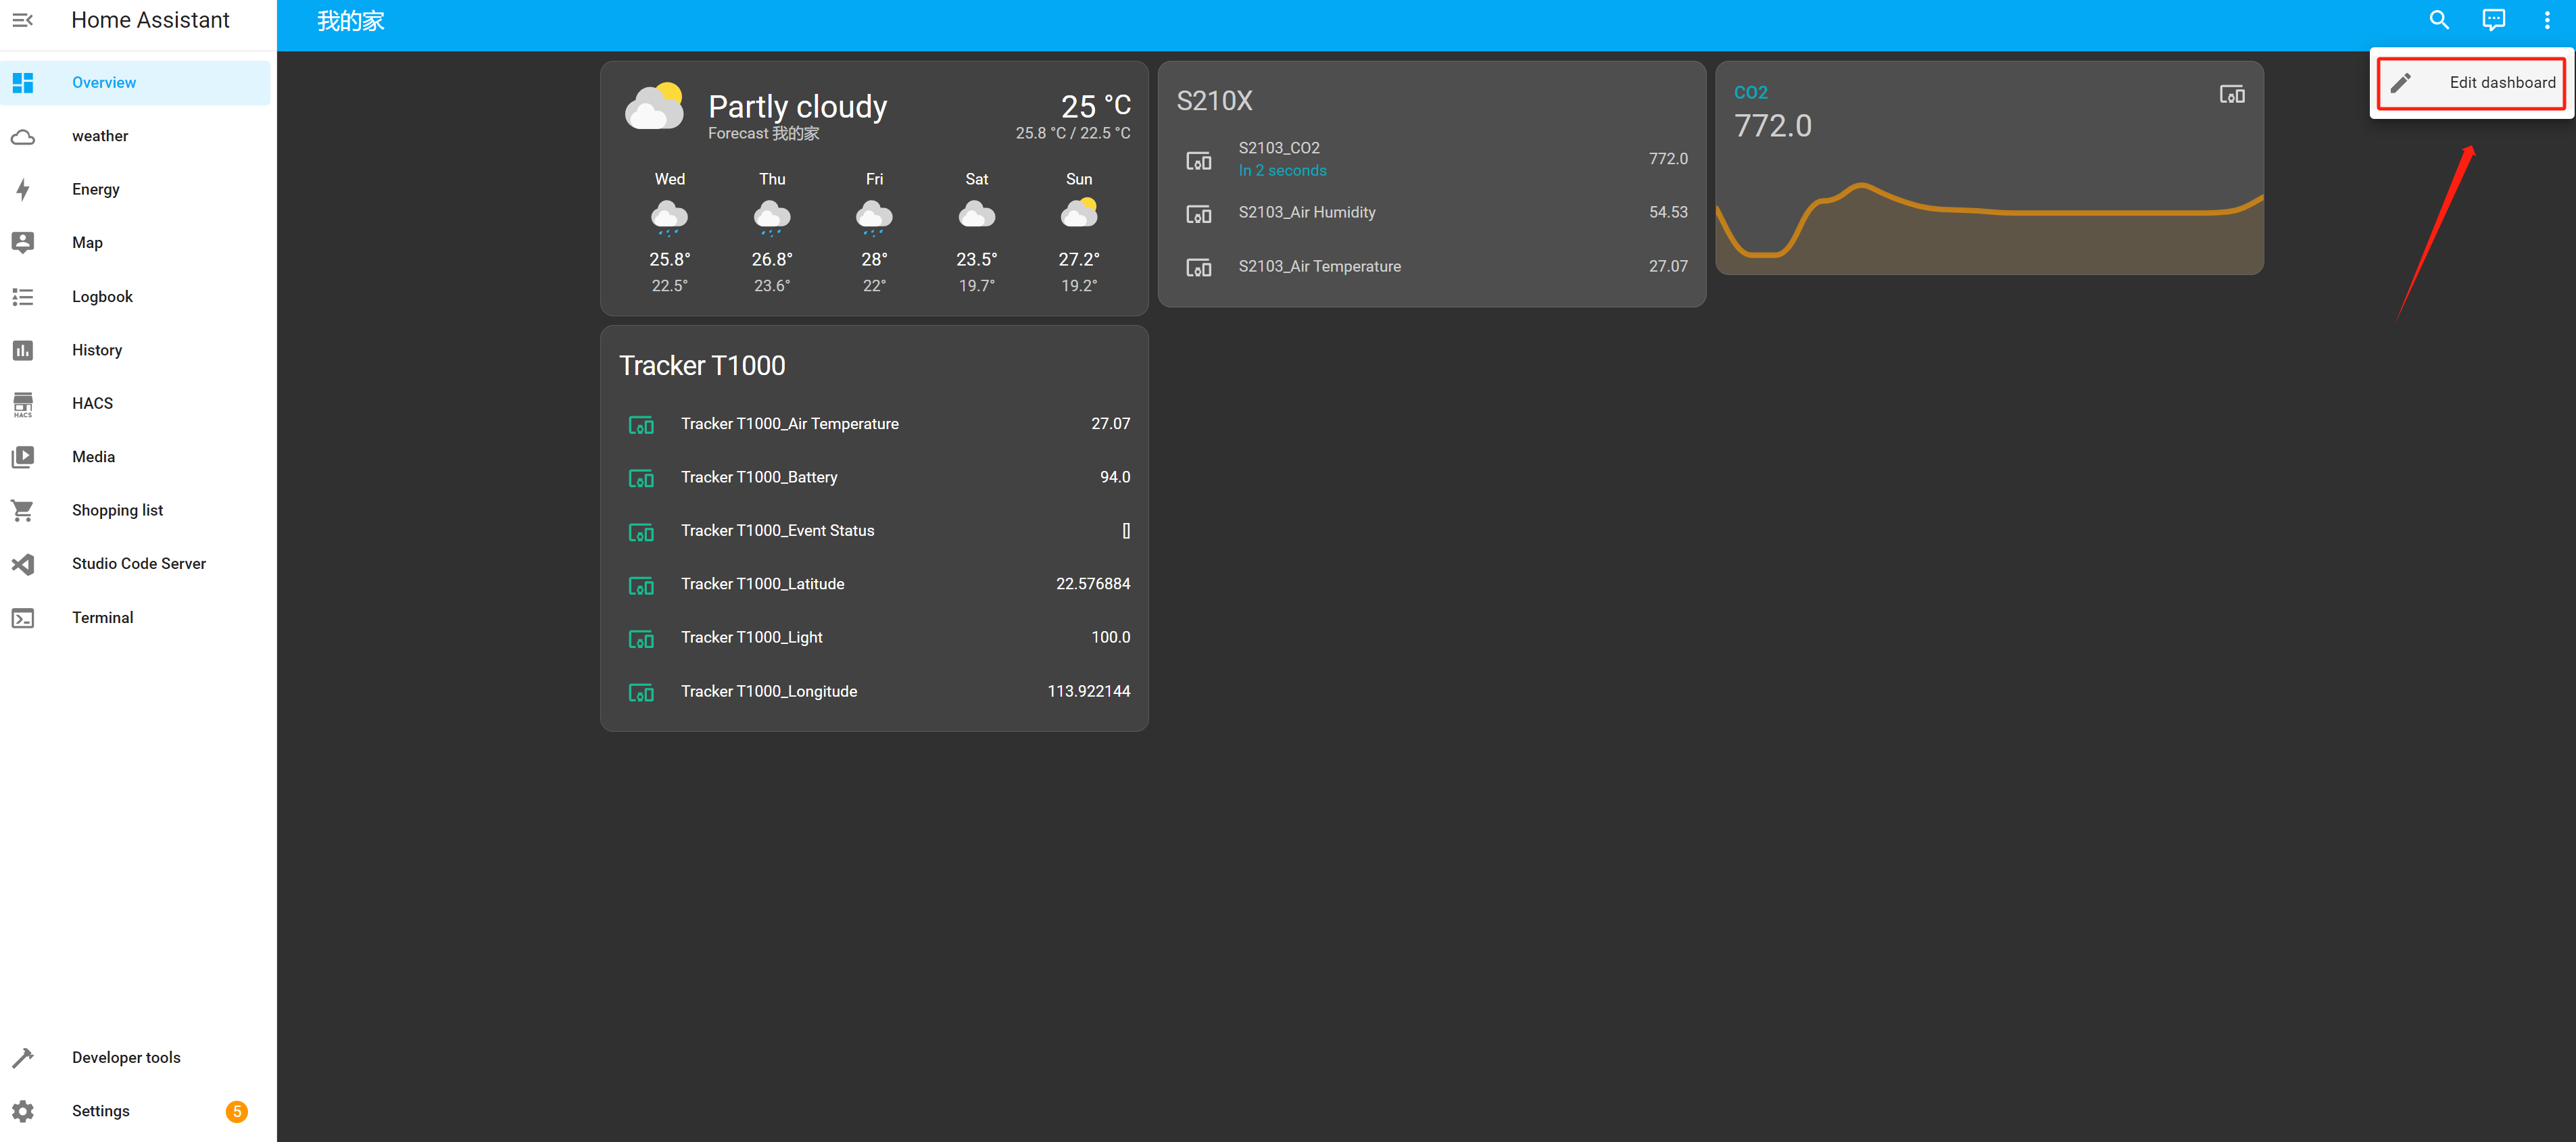This screenshot has height=1142, width=2576.
Task: Click the S210X card title
Action: coord(1214,101)
